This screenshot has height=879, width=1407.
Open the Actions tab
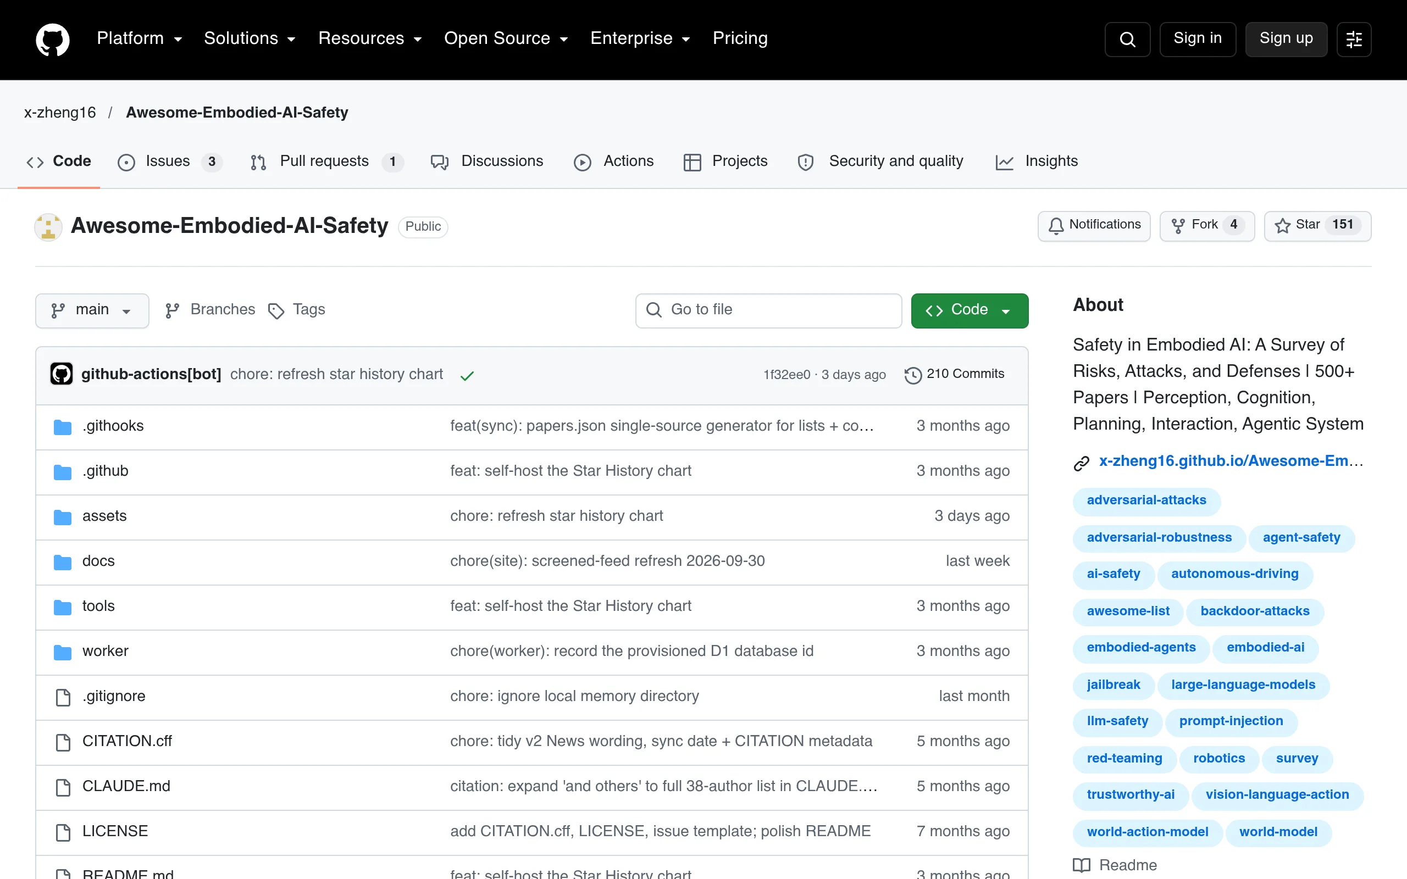(x=613, y=162)
